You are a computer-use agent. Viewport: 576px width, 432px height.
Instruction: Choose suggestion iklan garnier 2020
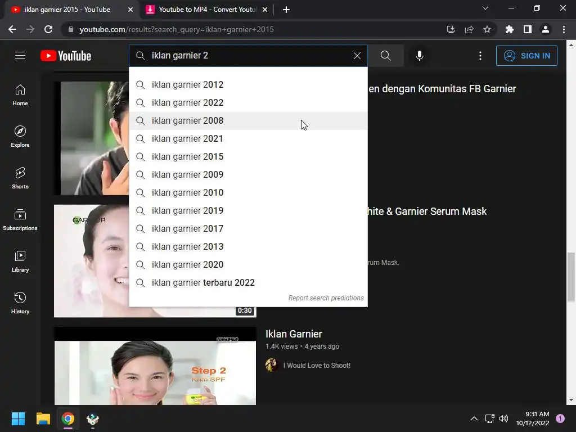(248, 264)
